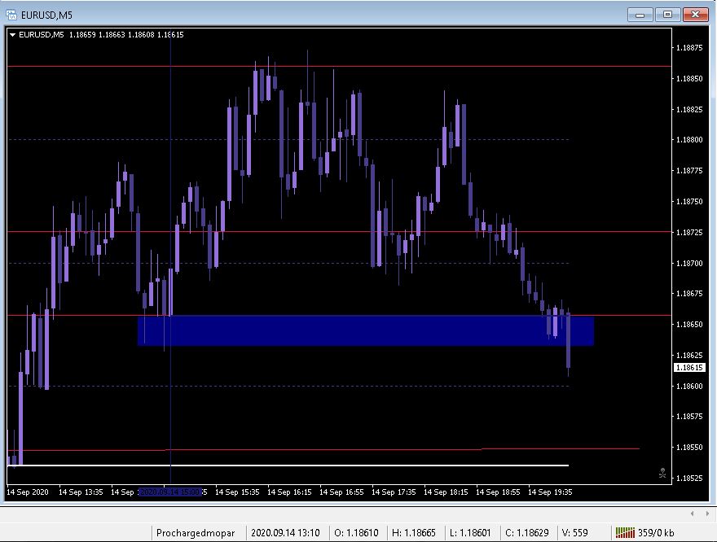Close the EURUSD,M5 chart window

[x=695, y=15]
